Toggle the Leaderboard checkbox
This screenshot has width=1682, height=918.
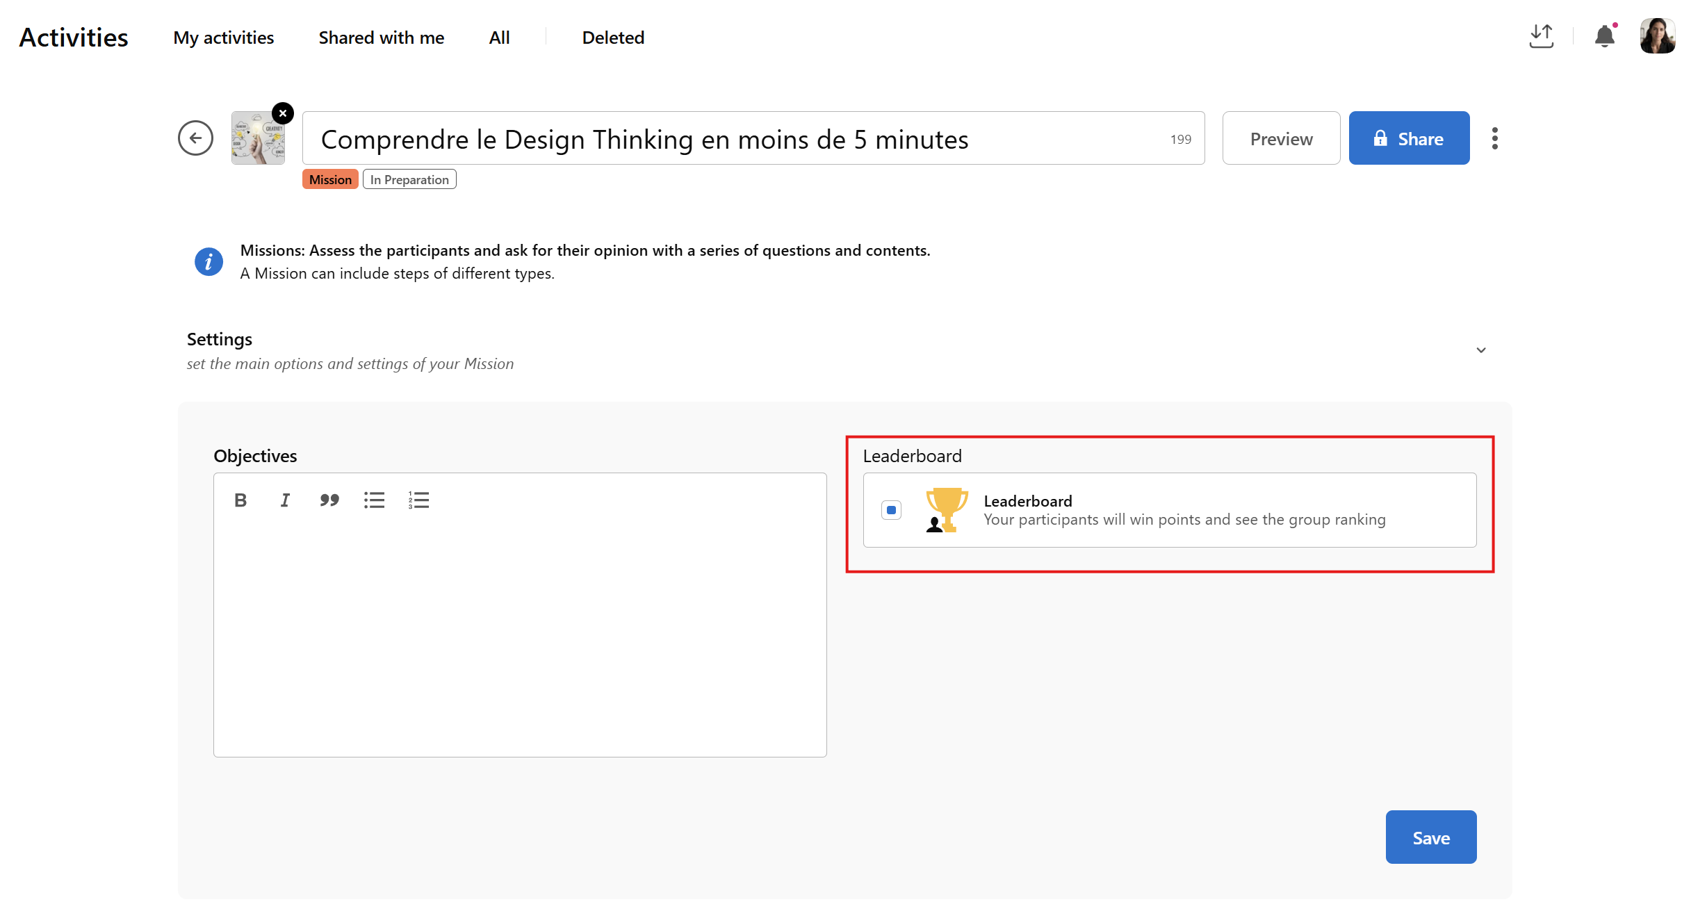[x=891, y=510]
